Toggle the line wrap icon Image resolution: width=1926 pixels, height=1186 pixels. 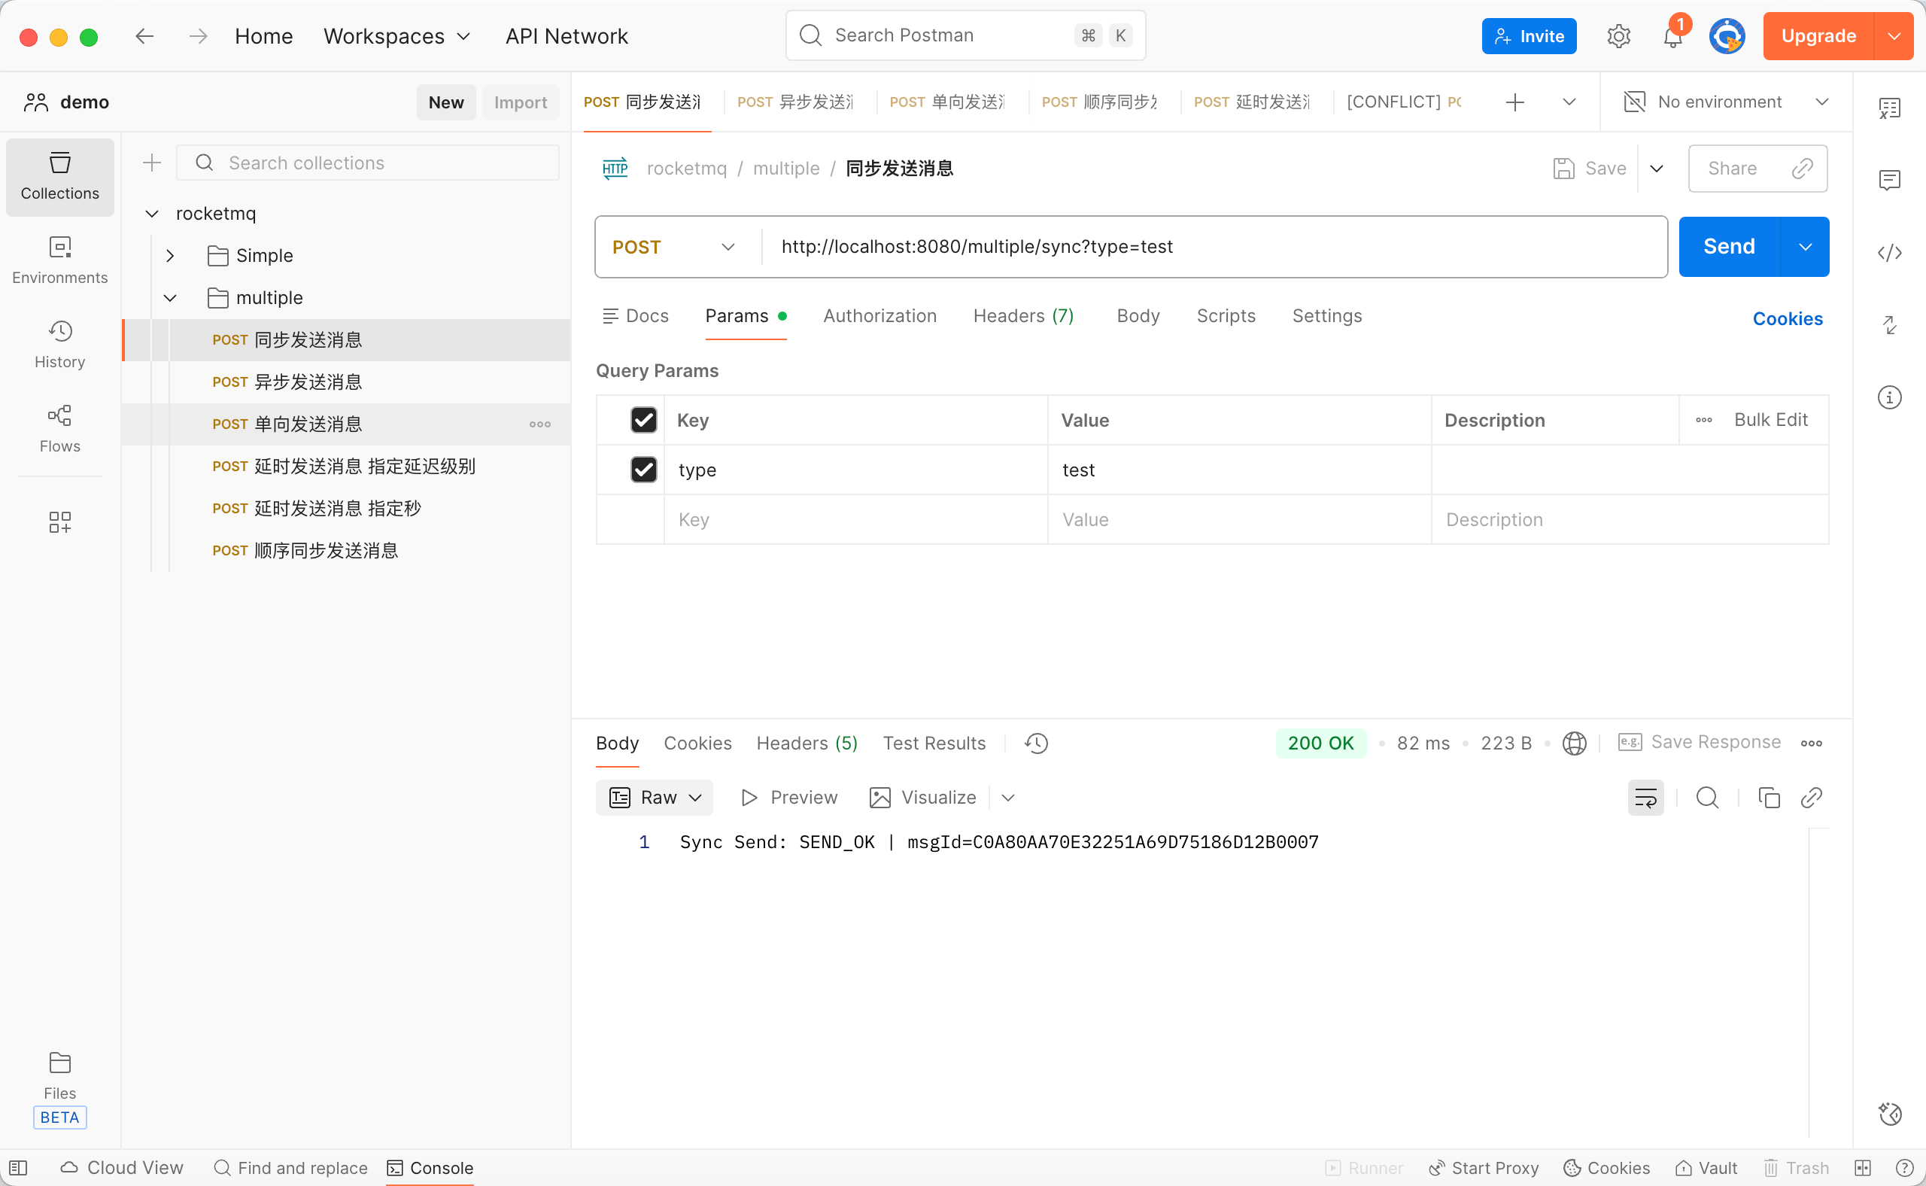coord(1645,798)
